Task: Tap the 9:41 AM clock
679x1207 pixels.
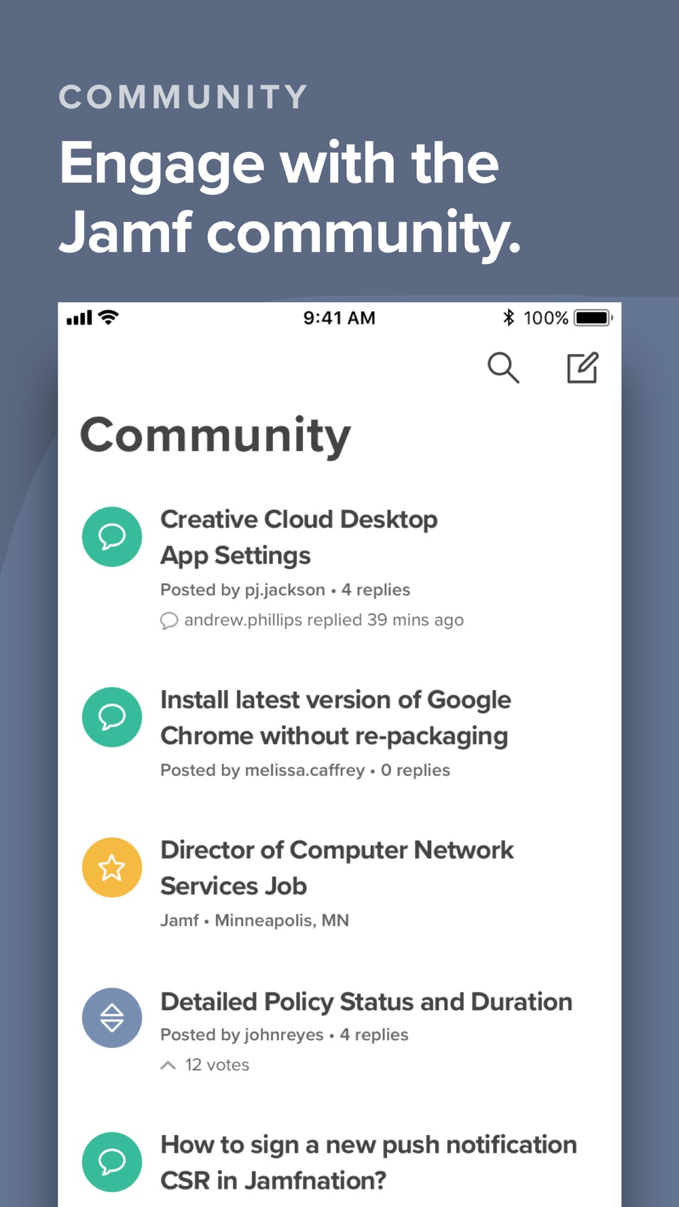Action: click(x=339, y=318)
